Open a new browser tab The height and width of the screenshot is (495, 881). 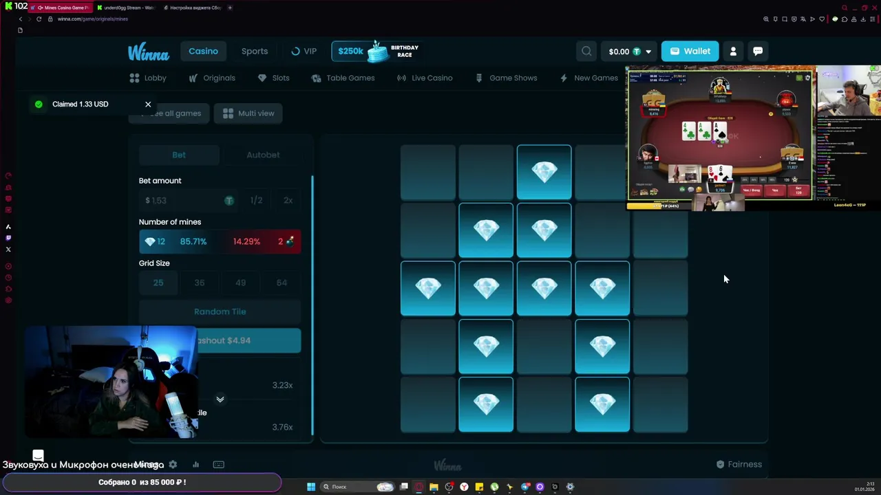[x=230, y=8]
